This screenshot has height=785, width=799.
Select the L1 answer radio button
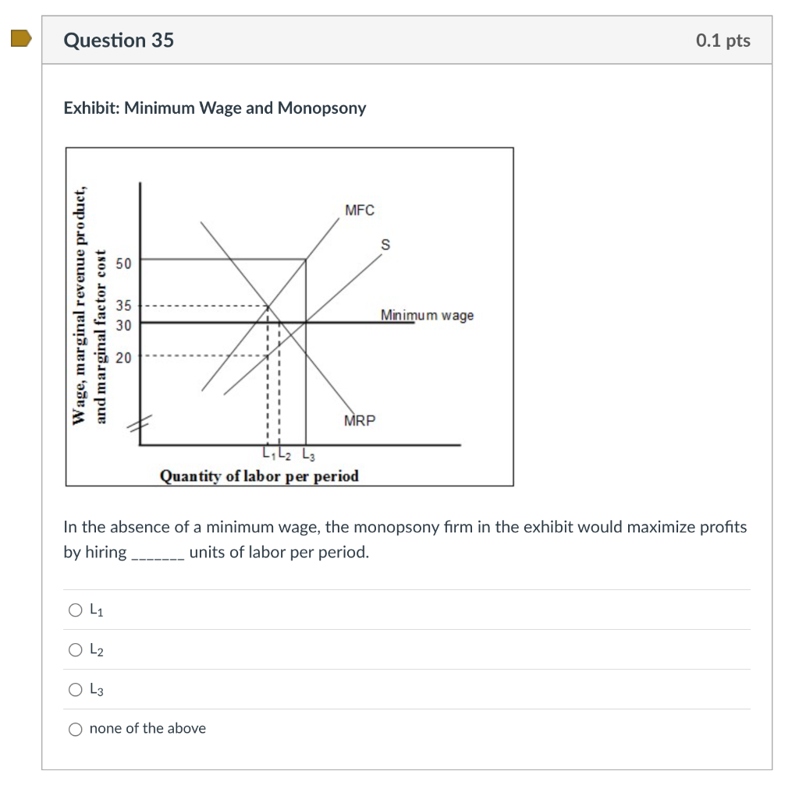pos(76,610)
